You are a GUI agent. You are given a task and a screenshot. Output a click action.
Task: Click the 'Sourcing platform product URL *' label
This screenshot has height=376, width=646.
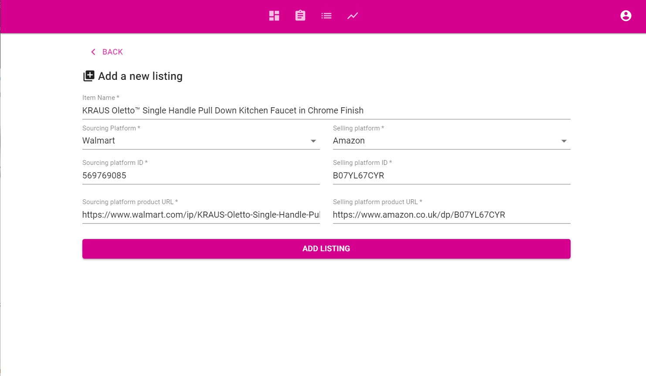pos(130,202)
